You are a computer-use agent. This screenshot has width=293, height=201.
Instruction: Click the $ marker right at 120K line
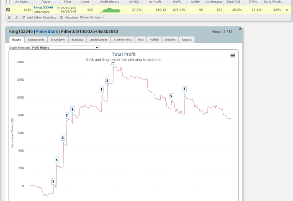(107, 80)
